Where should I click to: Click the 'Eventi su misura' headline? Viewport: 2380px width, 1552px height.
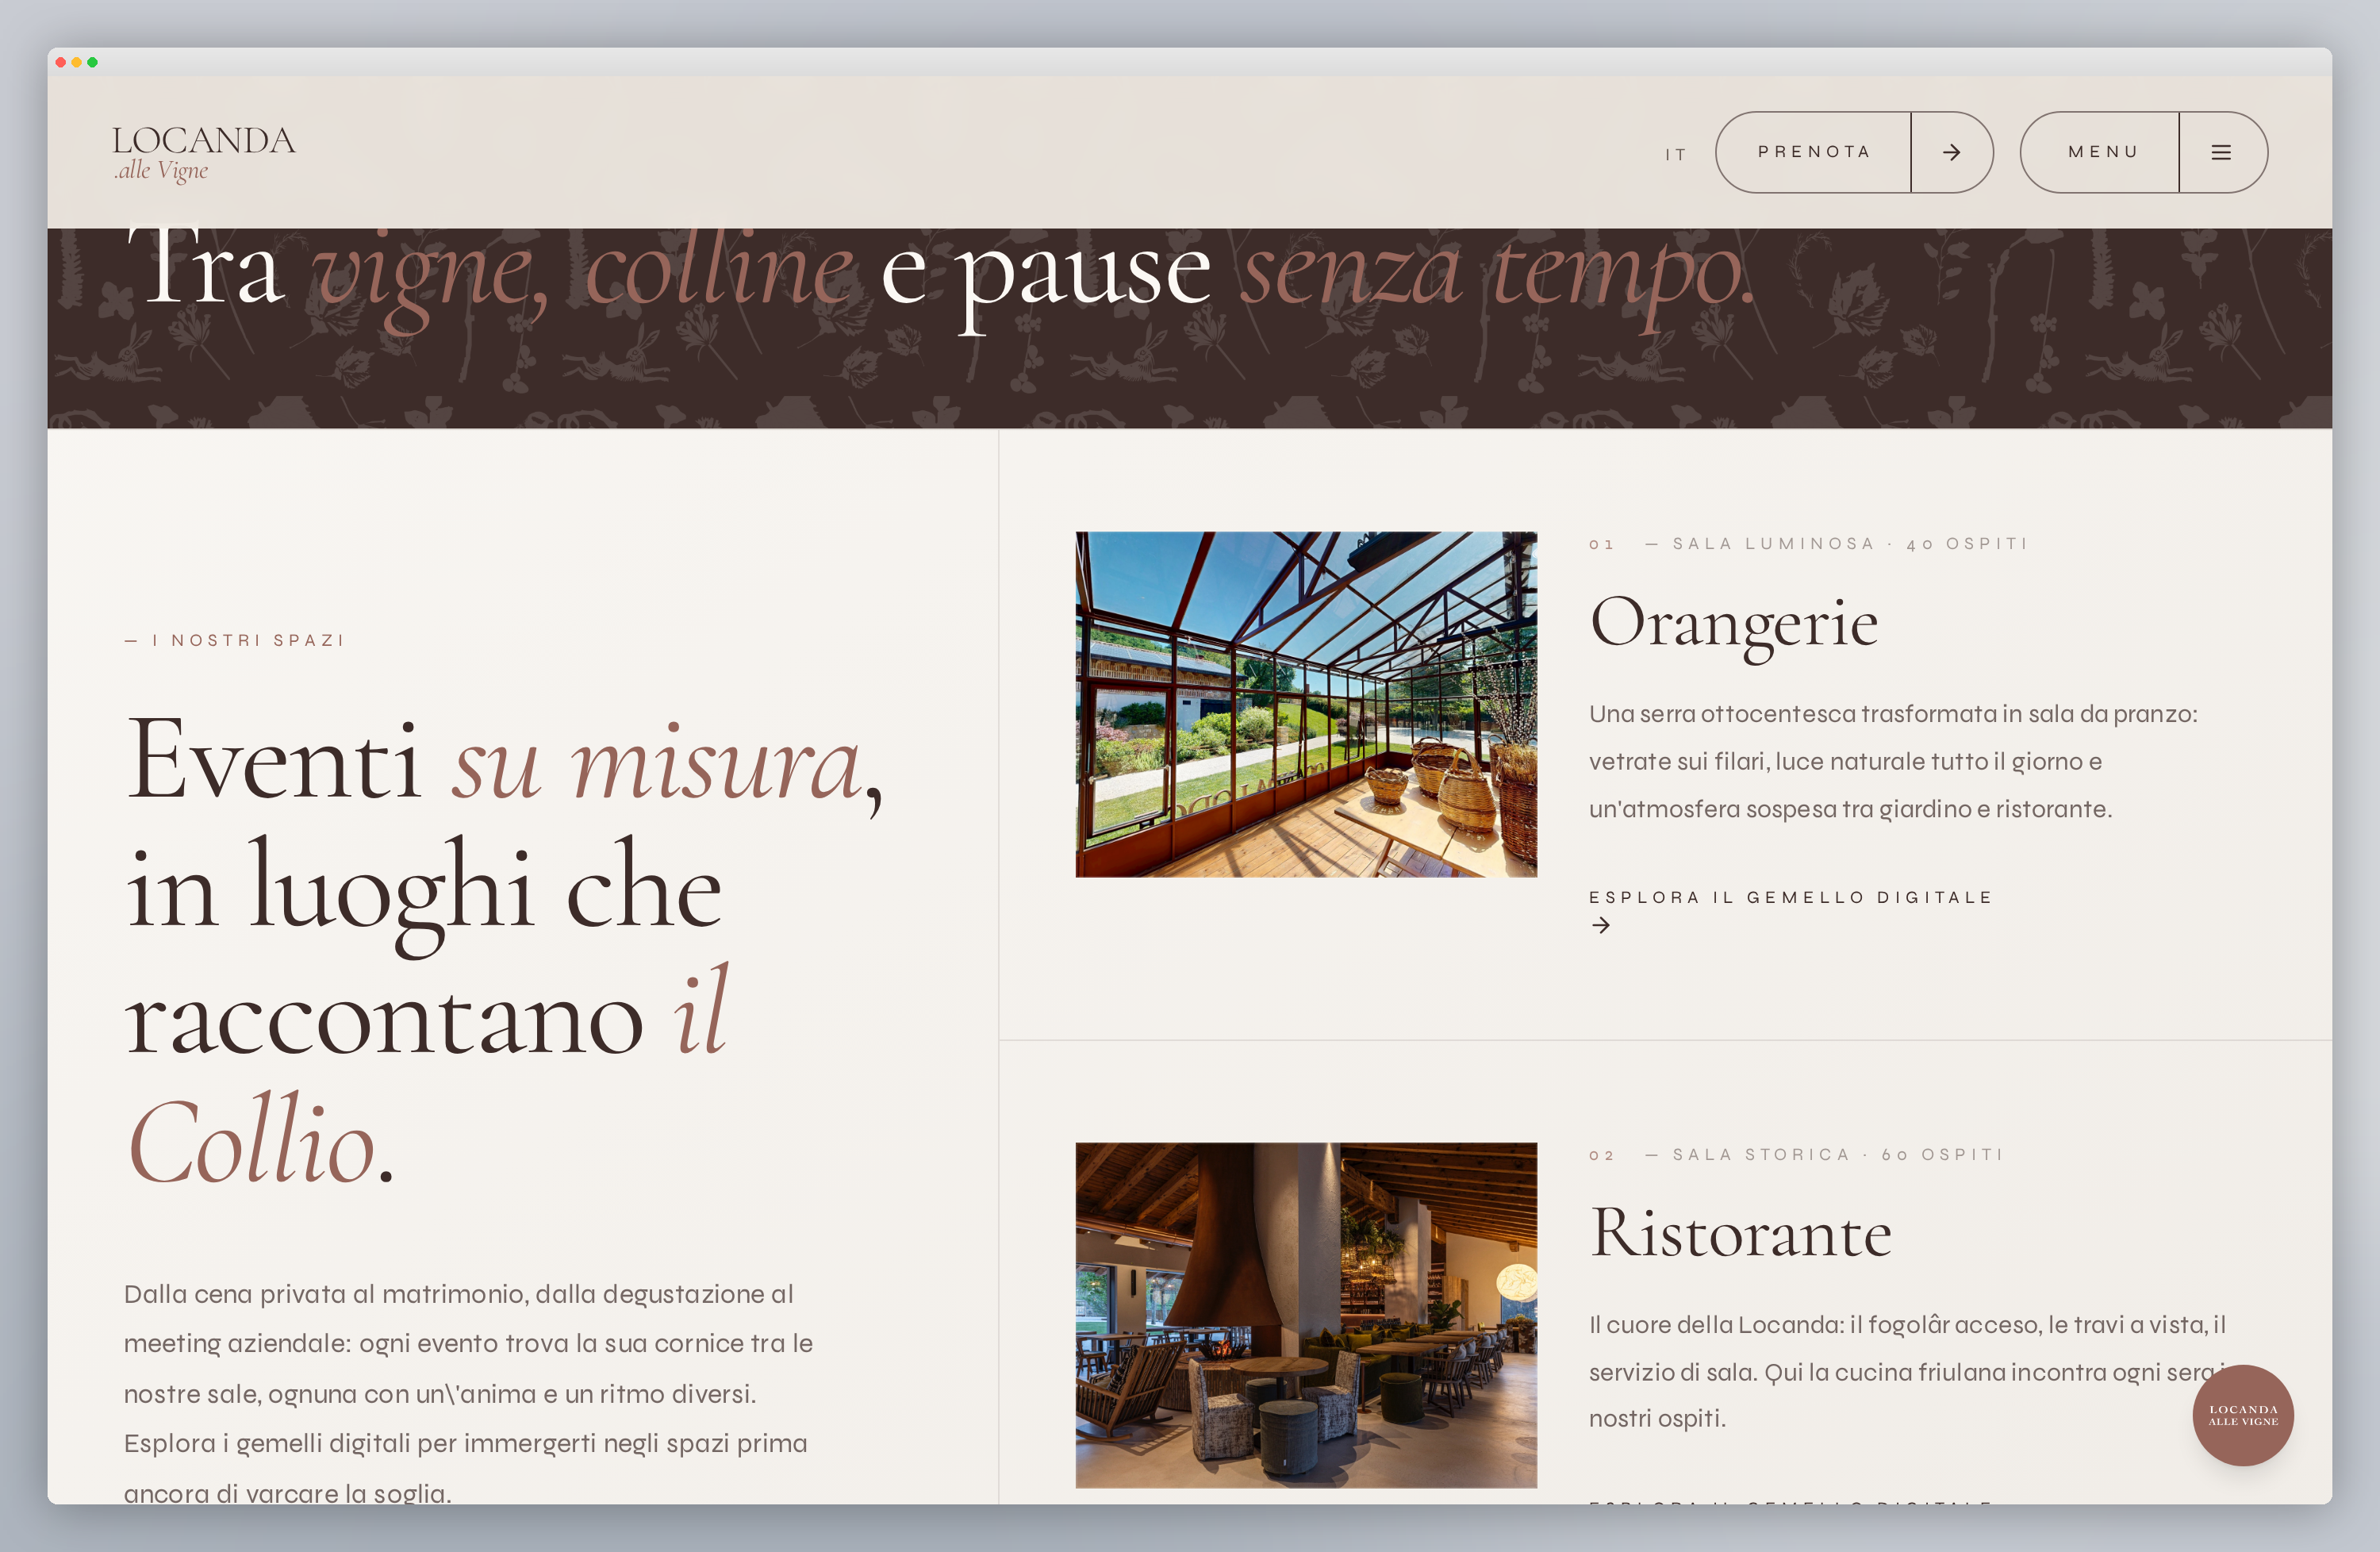tap(504, 949)
